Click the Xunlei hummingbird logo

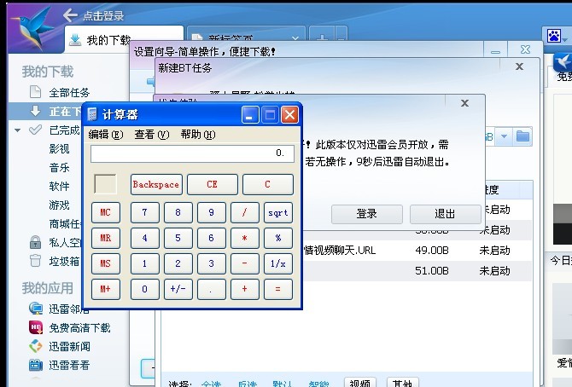tap(34, 28)
